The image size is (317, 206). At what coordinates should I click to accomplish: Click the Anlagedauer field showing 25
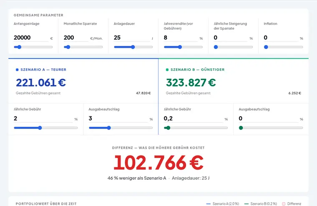pos(132,38)
